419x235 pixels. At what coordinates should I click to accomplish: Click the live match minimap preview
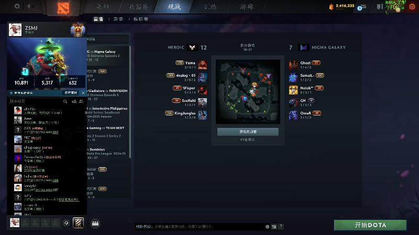pos(248,92)
